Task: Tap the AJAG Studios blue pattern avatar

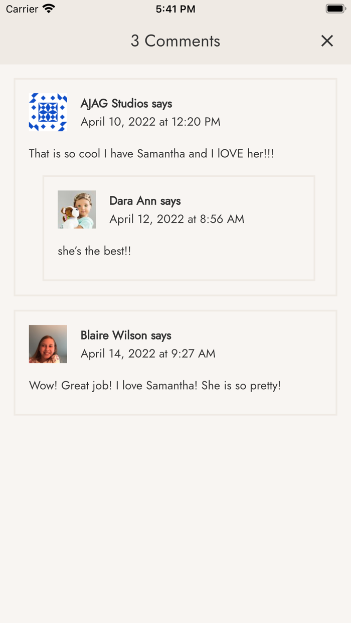Action: 48,112
